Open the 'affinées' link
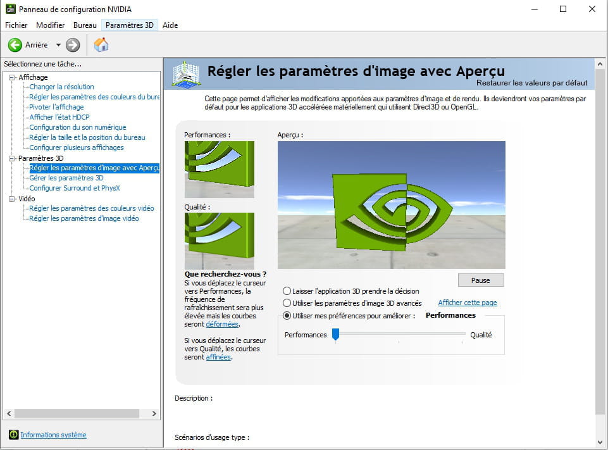608x450 pixels. pyautogui.click(x=218, y=357)
